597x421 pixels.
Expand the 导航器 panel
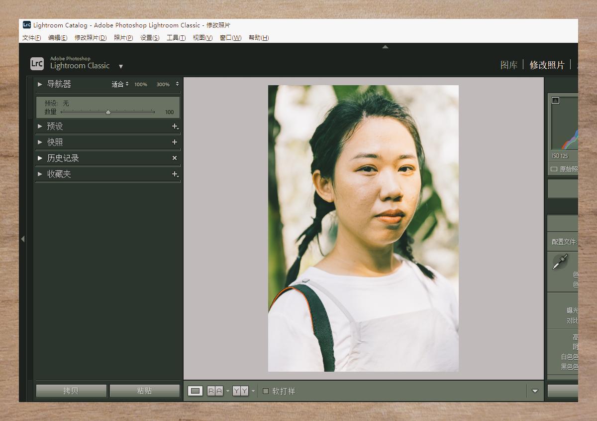click(40, 84)
